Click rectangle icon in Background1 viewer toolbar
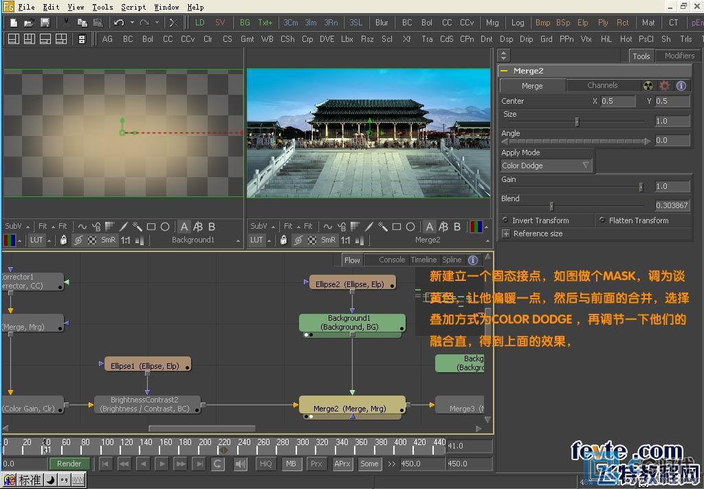The width and height of the screenshot is (704, 489). (x=151, y=227)
